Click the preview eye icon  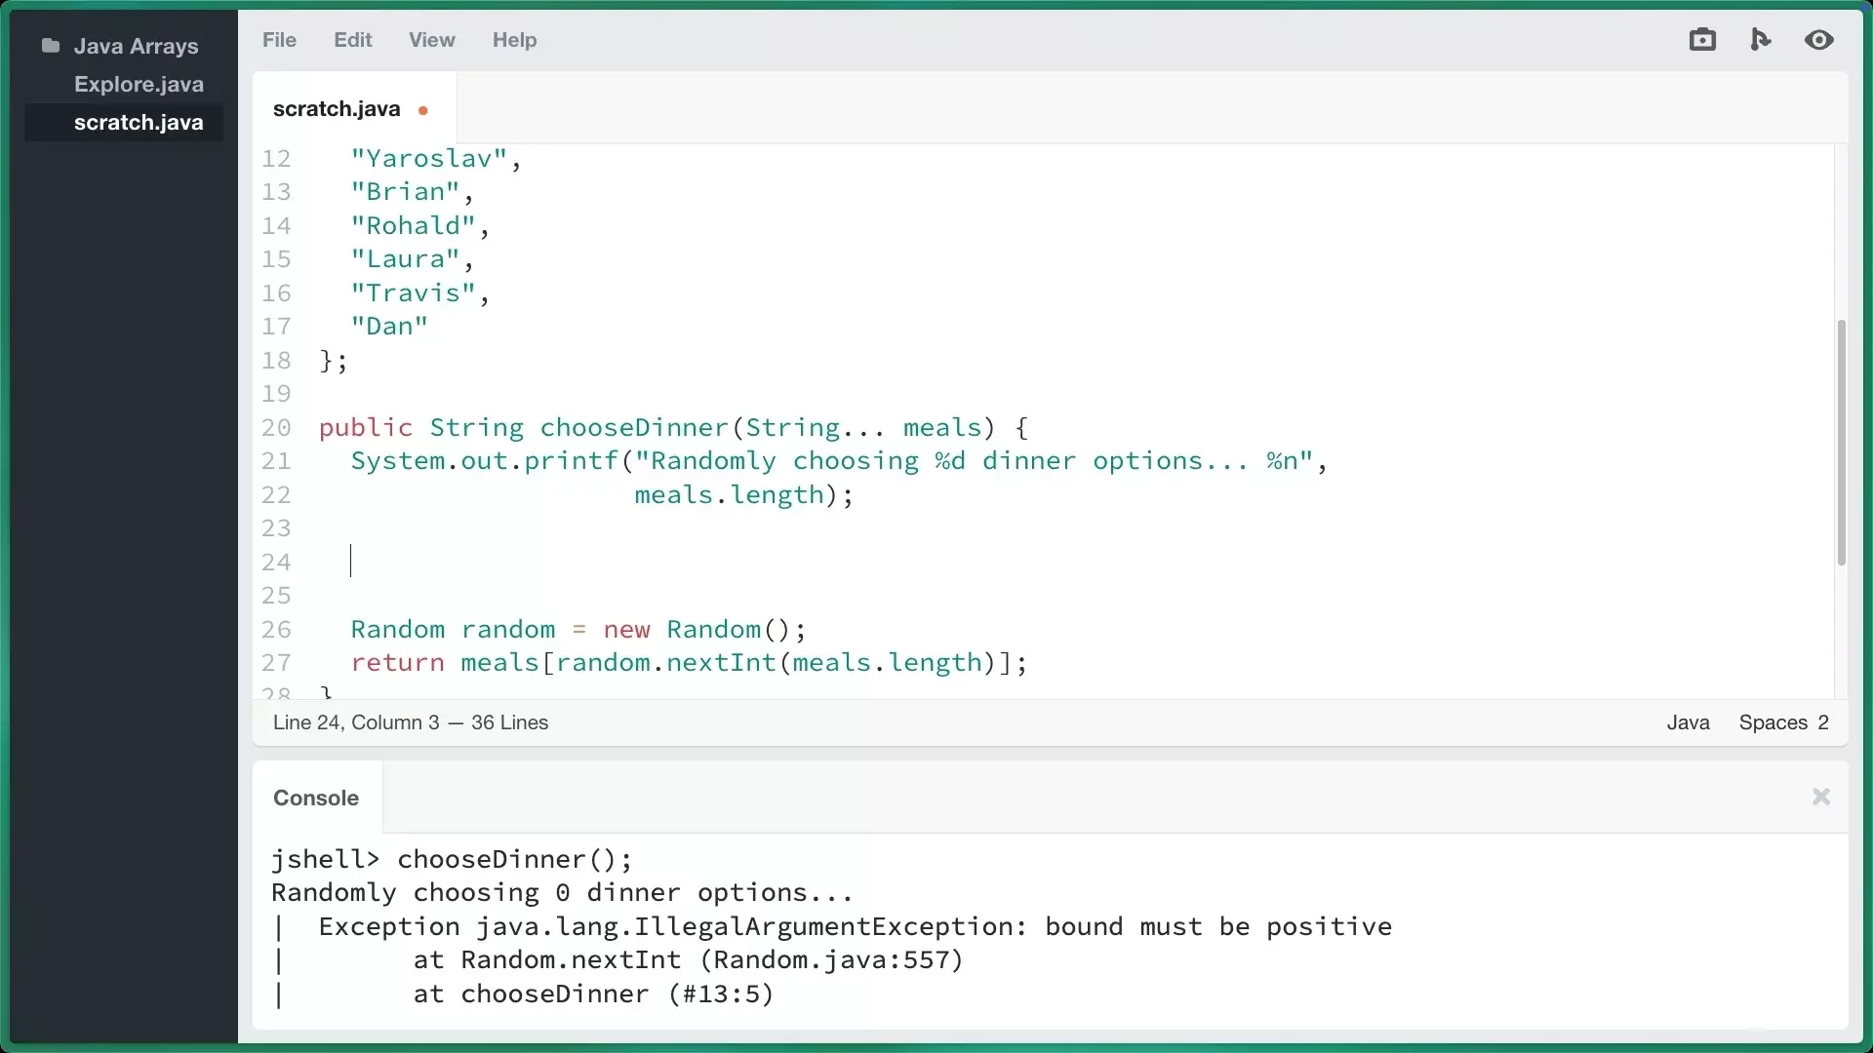(1819, 40)
